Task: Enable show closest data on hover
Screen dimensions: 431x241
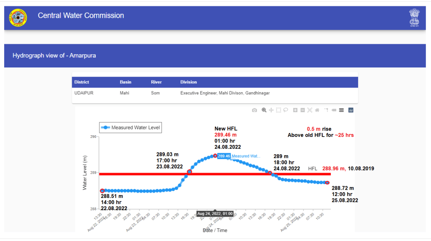Action: [334, 110]
